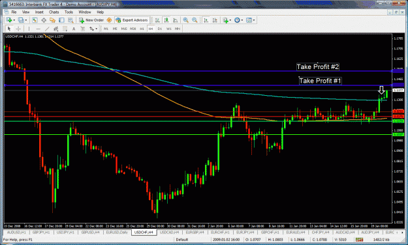Image resolution: width=408 pixels, height=245 pixels.
Task: Open the Indicators dropdown arrow
Action: (230, 20)
